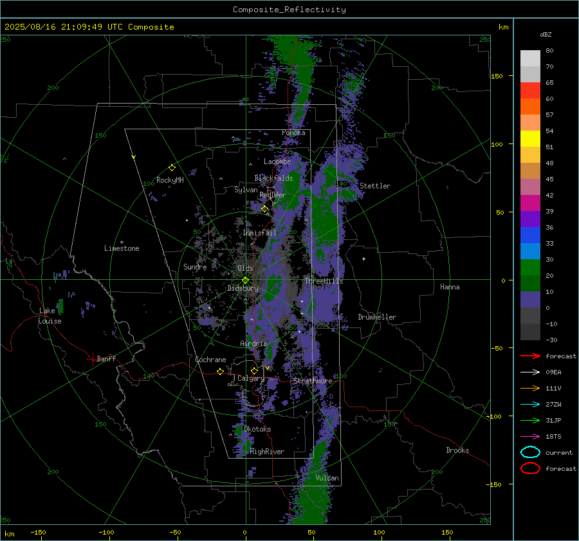This screenshot has width=579, height=541.
Task: Click the blue 33 dBZ color swatch
Action: coord(530,235)
